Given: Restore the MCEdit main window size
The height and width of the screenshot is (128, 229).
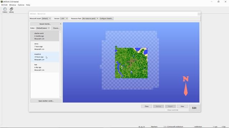Looking at the screenshot, I should [x=218, y=2].
